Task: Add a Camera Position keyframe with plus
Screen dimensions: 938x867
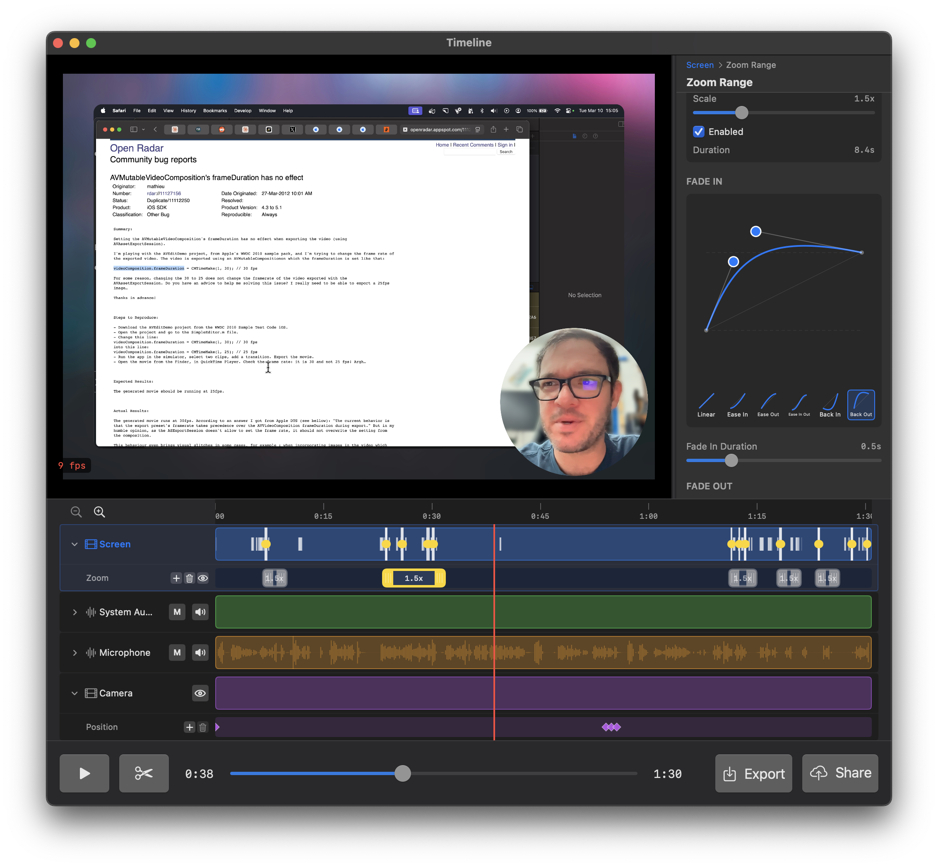Action: 190,727
